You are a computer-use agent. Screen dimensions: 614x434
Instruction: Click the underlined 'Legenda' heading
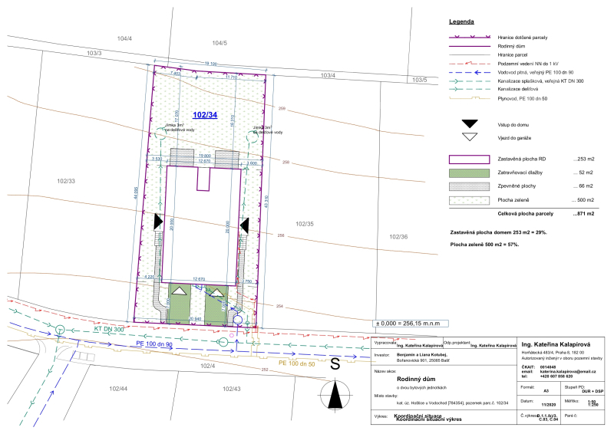pyautogui.click(x=461, y=23)
